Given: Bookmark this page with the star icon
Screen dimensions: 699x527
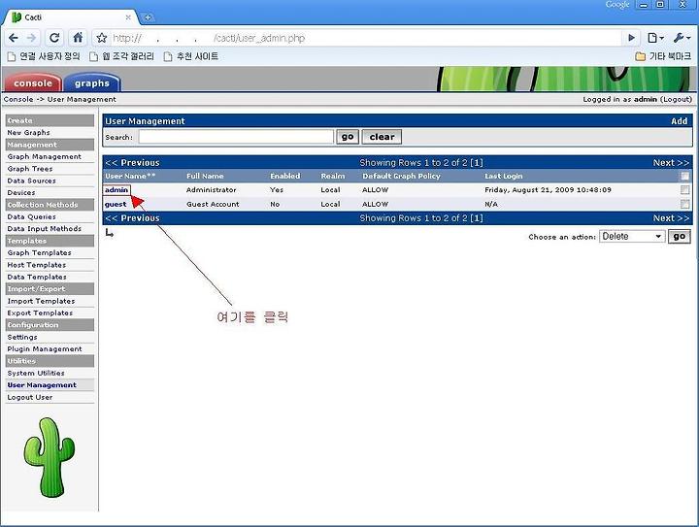Looking at the screenshot, I should point(102,38).
